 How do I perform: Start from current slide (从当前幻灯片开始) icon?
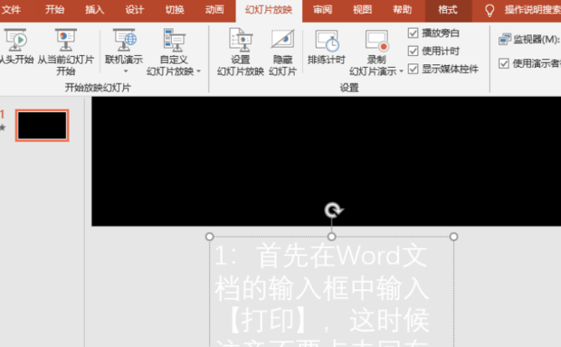pyautogui.click(x=66, y=40)
